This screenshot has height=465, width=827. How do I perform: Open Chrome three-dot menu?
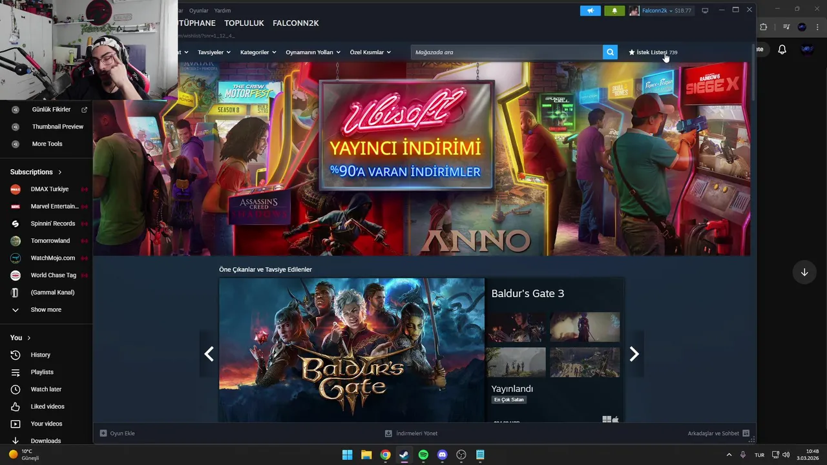click(x=818, y=27)
